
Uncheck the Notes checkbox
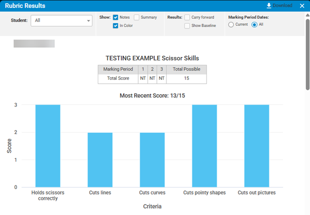116,18
